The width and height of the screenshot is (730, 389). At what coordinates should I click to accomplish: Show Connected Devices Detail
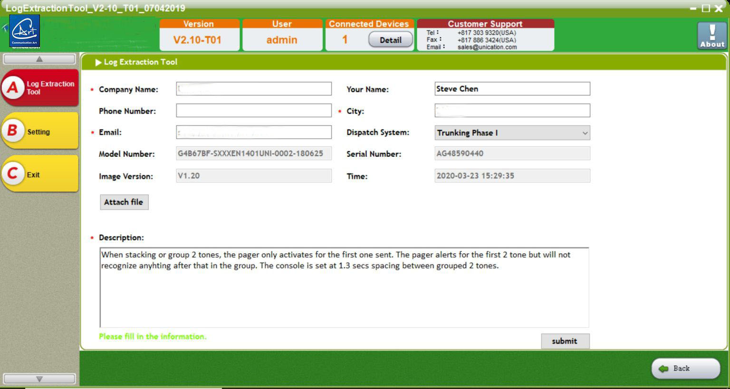[390, 40]
